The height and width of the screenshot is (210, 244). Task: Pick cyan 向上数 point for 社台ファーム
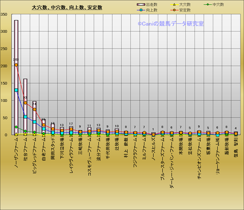[25, 117]
